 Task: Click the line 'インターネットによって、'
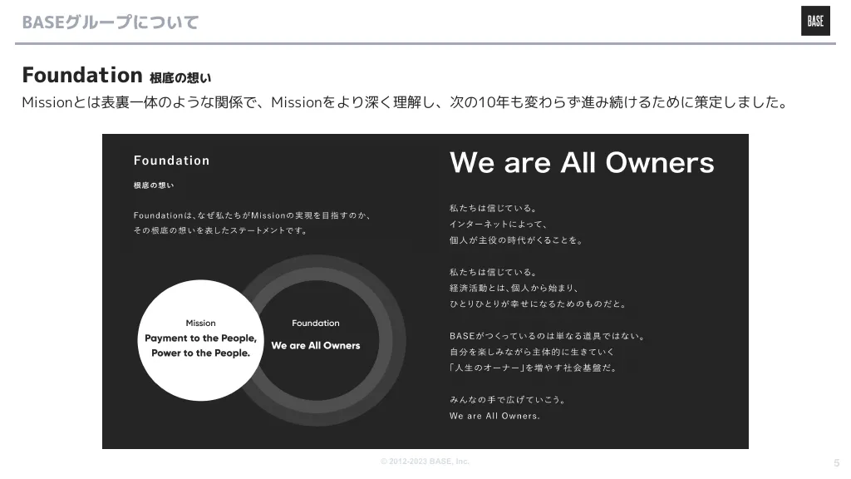pyautogui.click(x=499, y=224)
